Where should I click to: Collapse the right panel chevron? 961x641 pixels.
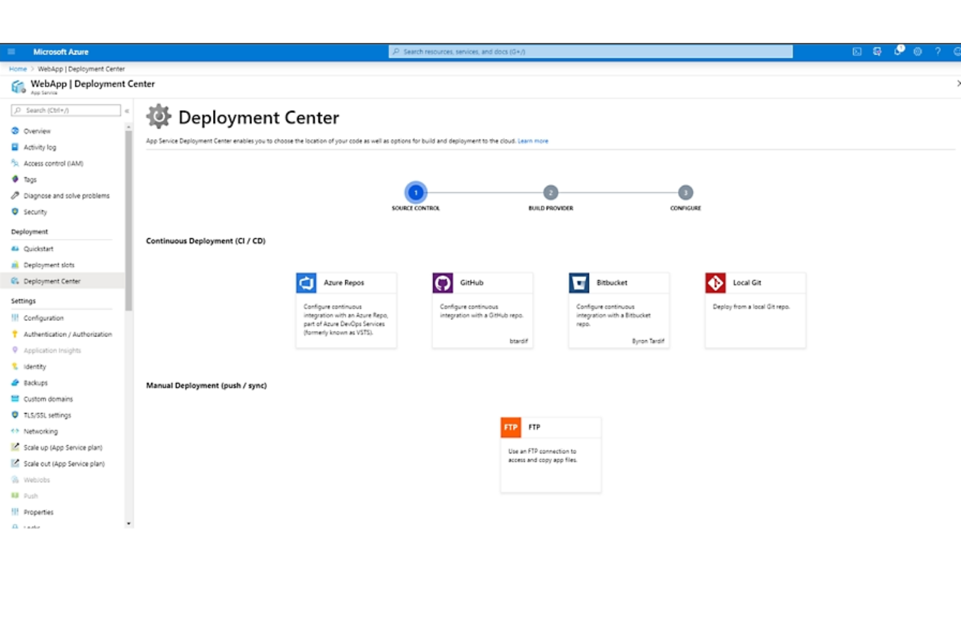pos(958,83)
